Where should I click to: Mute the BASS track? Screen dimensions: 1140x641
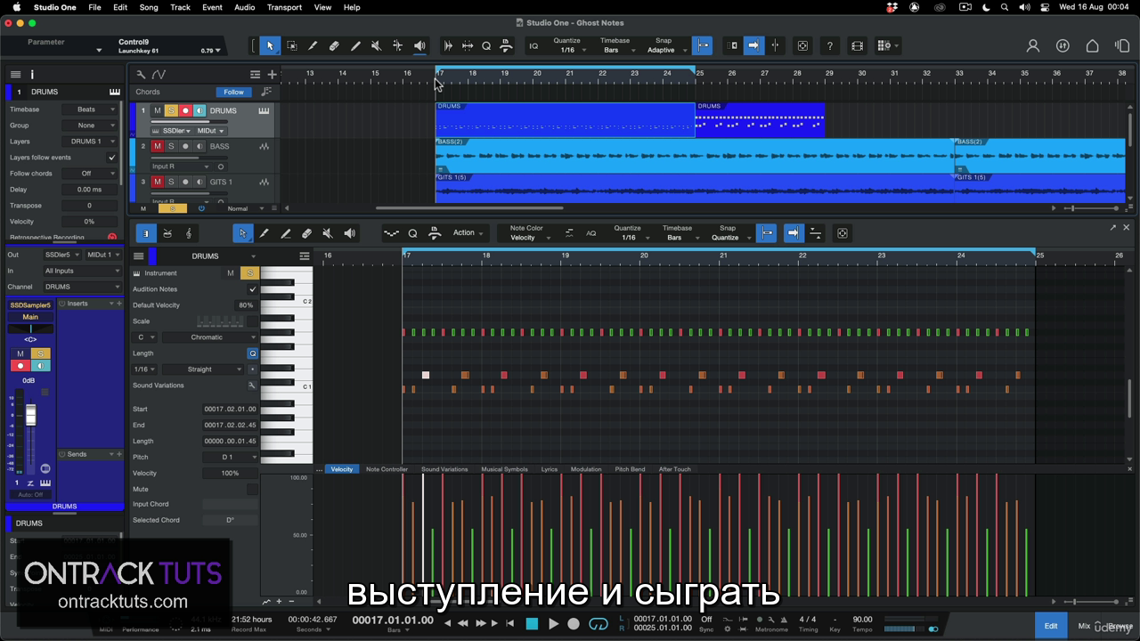[x=158, y=146]
